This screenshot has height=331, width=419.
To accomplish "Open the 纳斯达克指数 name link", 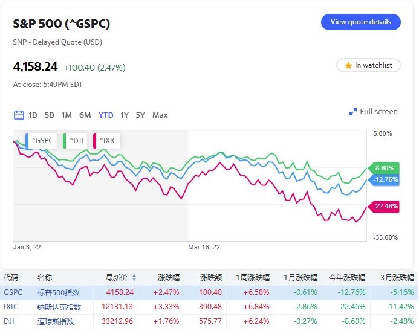I will pos(59,307).
